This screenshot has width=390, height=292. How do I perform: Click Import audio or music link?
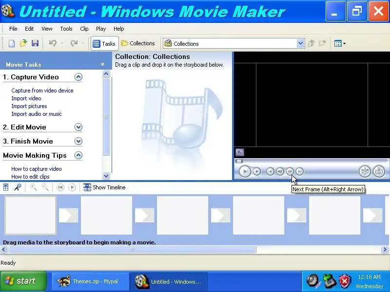[36, 114]
